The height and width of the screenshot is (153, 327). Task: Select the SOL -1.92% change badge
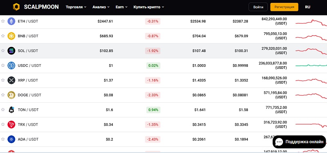point(152,51)
